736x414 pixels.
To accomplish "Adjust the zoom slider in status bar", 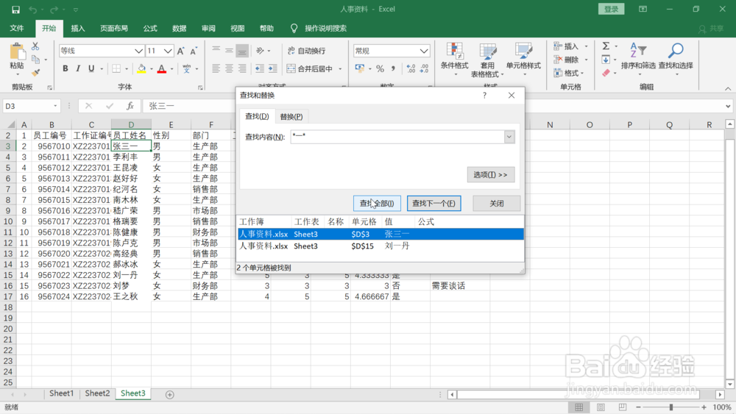I will pyautogui.click(x=670, y=407).
